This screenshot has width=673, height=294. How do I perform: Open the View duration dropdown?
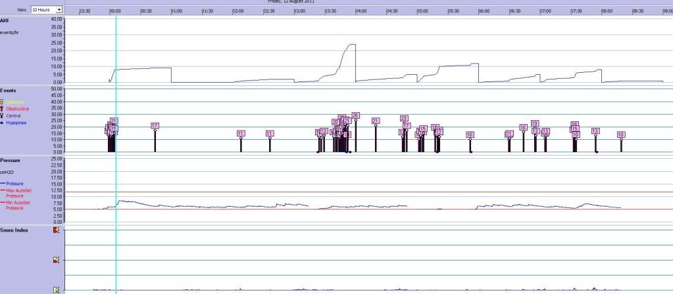tap(59, 10)
